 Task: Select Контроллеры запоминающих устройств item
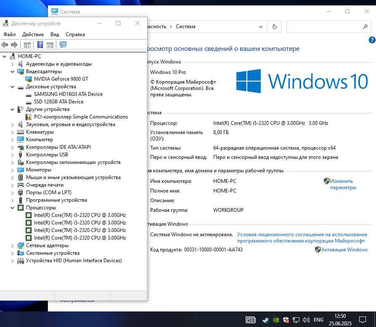pos(73,162)
